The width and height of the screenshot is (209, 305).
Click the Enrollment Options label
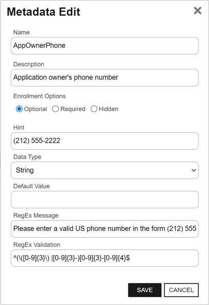tap(40, 96)
